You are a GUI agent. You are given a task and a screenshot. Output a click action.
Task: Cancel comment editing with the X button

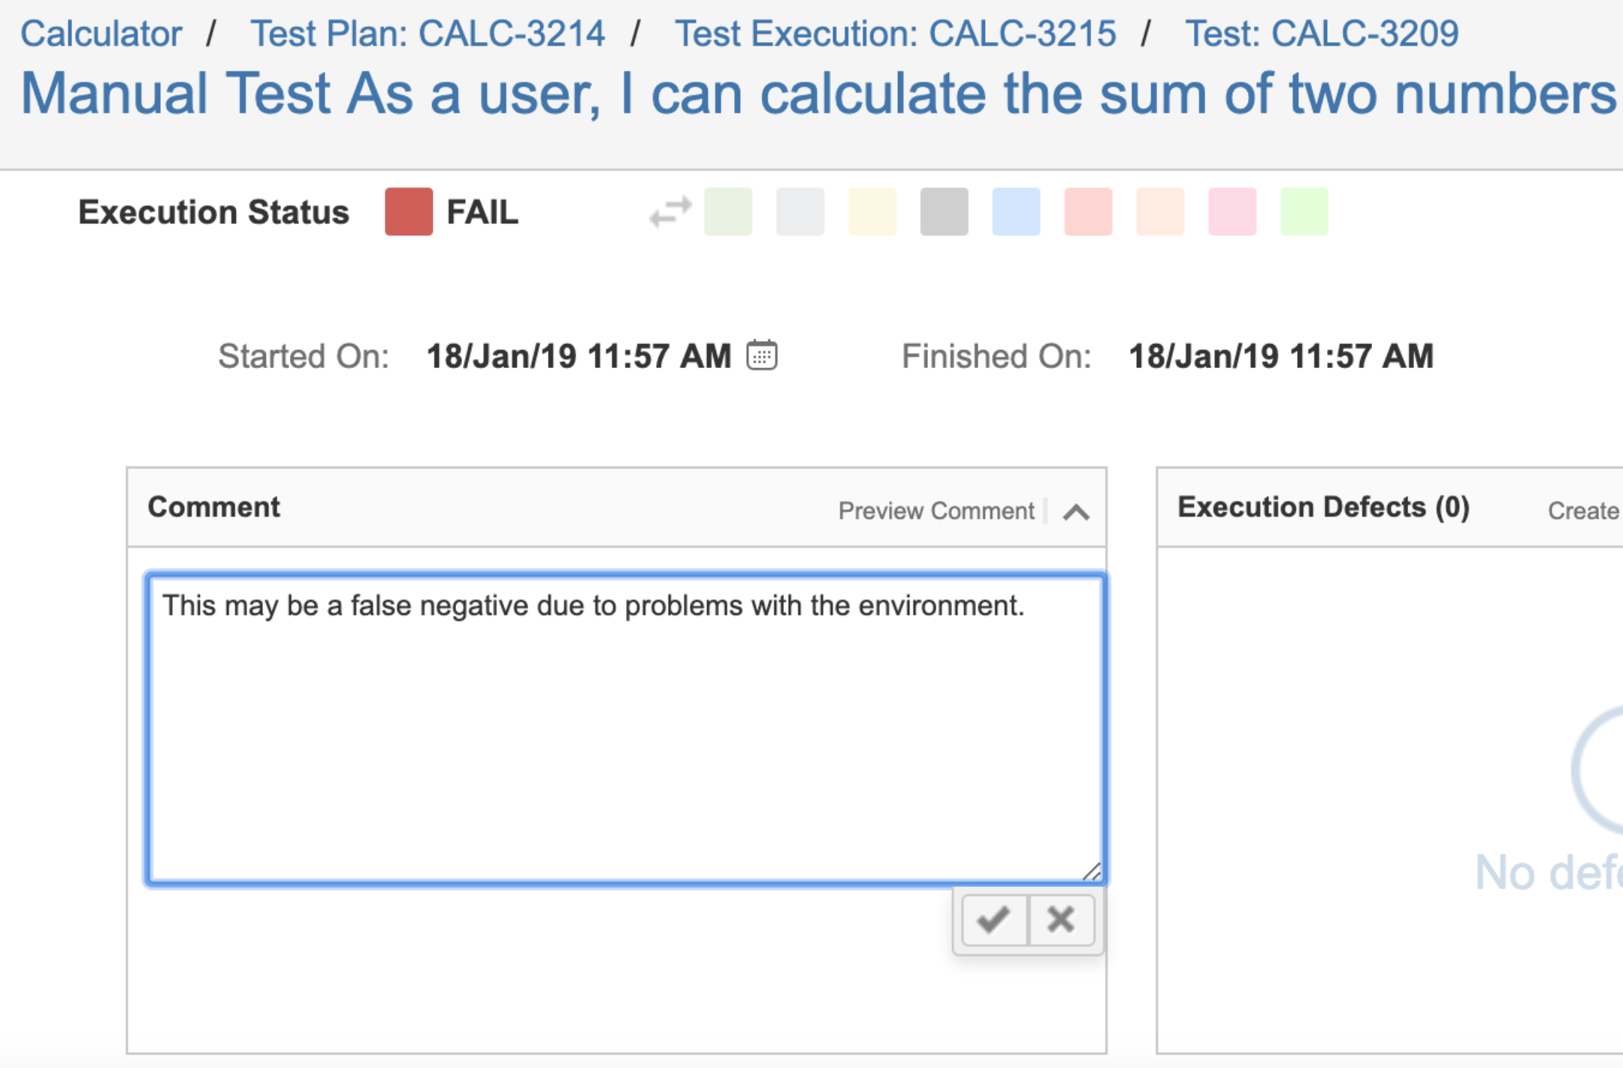pyautogui.click(x=1061, y=919)
